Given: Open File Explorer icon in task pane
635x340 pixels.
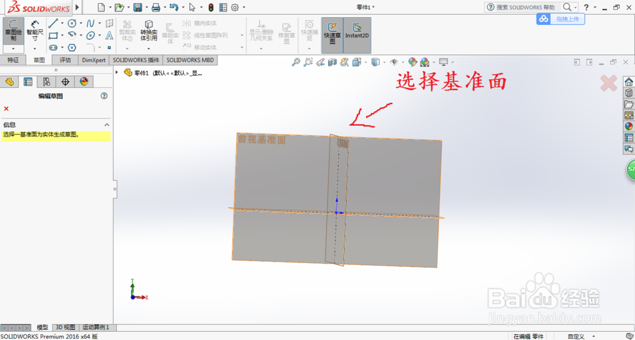Looking at the screenshot, I should point(629,104).
